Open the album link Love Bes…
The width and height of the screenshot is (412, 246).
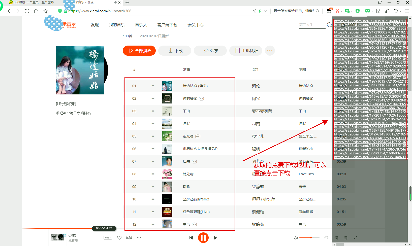click(x=308, y=174)
